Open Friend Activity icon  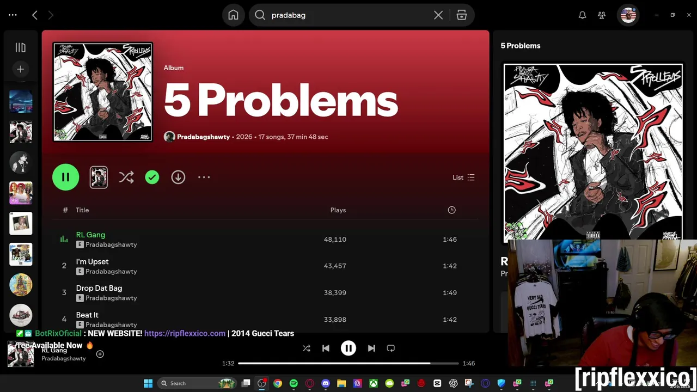point(602,15)
